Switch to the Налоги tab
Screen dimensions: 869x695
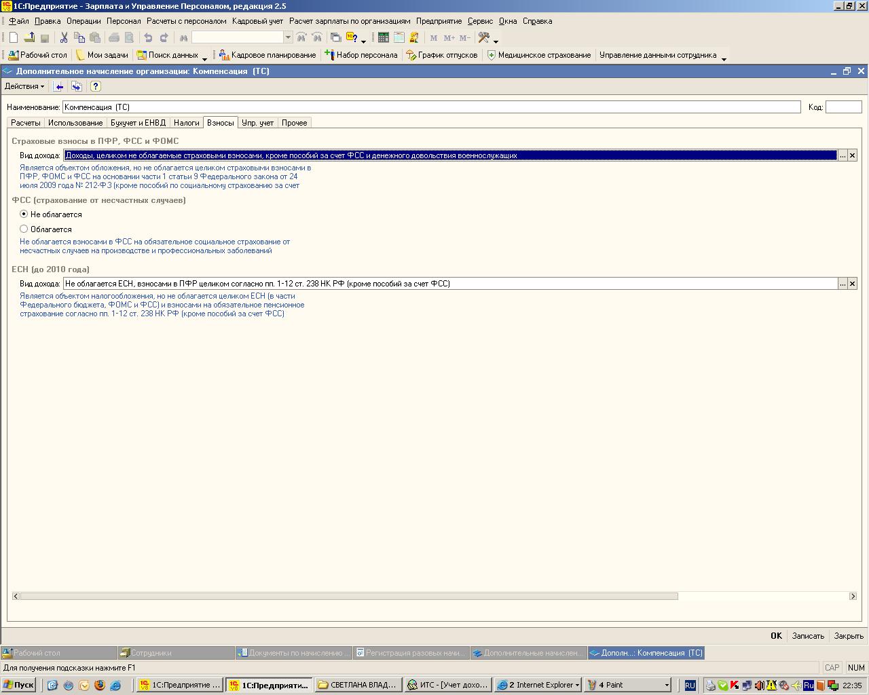tap(186, 123)
